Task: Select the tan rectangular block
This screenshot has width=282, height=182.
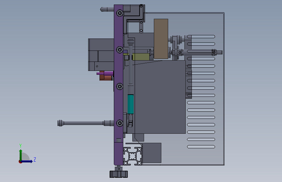Action: [161, 39]
